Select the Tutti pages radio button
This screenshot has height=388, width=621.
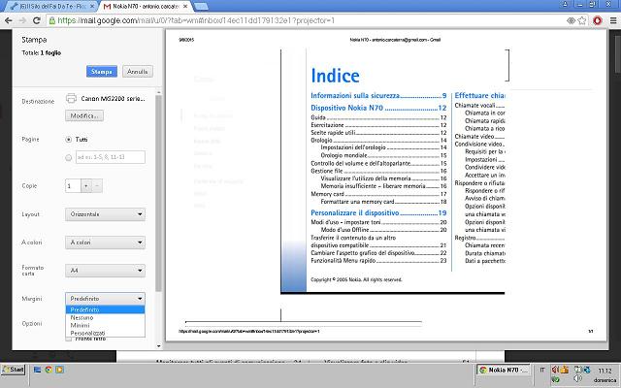tap(68, 140)
